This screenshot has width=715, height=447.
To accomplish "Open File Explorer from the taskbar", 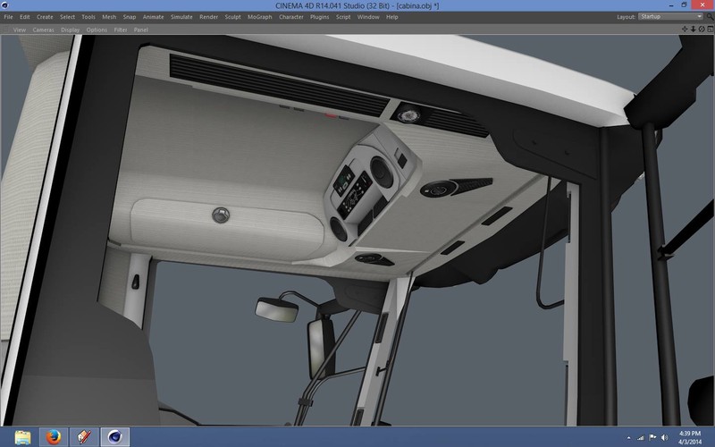I will pos(22,436).
